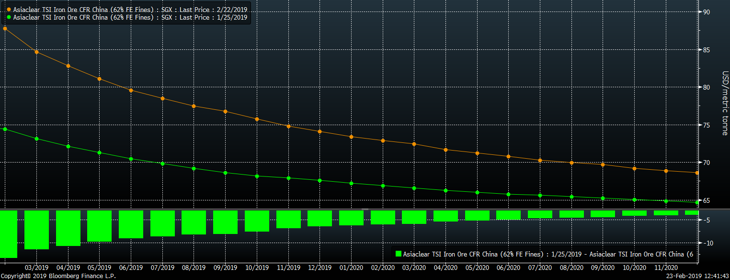Click the orange legend marker for 2/22/2019 series

[x=9, y=9]
